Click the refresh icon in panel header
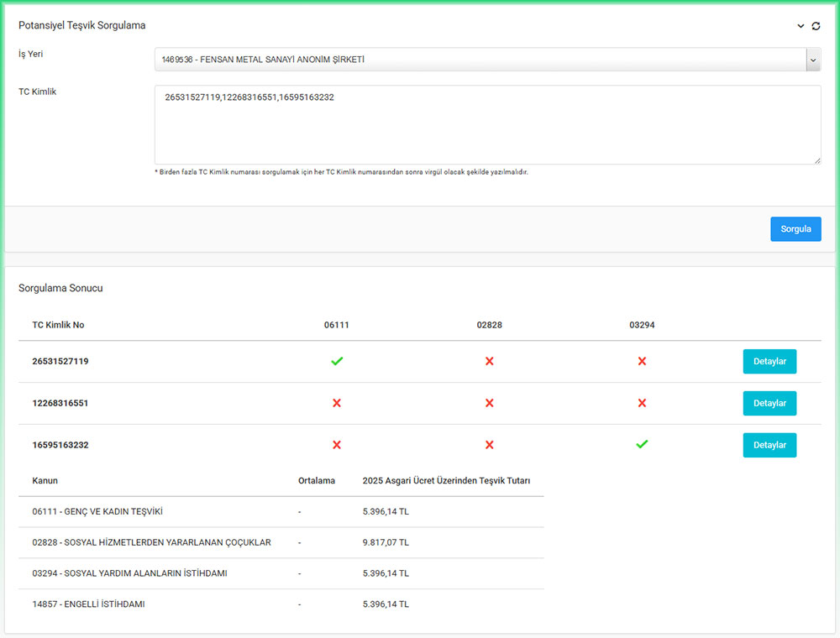Image resolution: width=840 pixels, height=638 pixels. point(816,26)
